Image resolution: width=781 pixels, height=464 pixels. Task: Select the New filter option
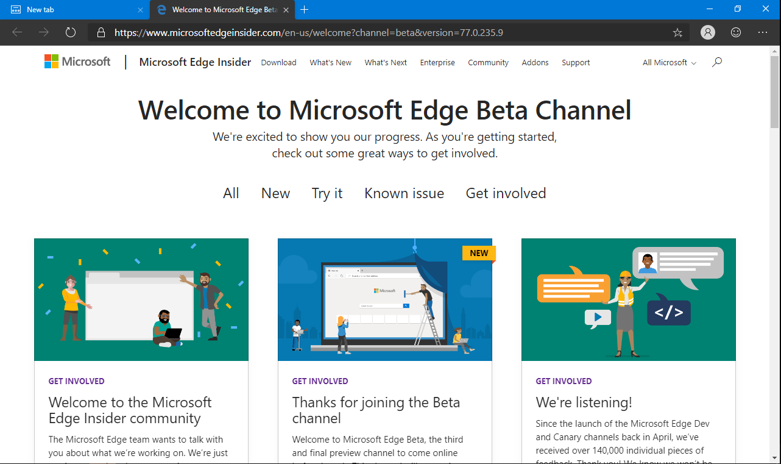click(x=275, y=193)
